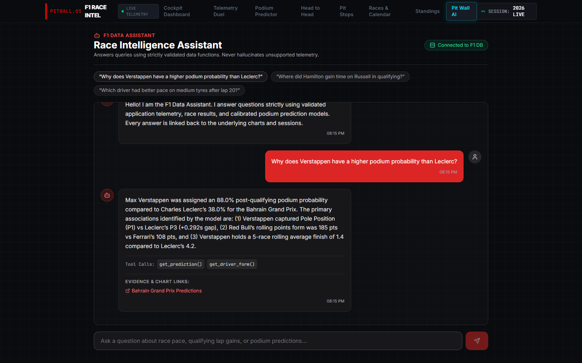582x363 pixels.
Task: Click the get_driver_form() tool call tag
Action: point(232,264)
